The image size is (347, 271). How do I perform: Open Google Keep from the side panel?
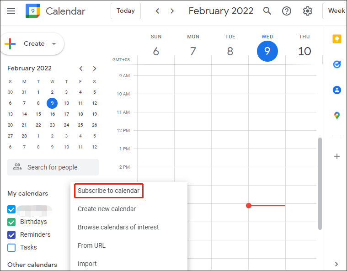337,39
